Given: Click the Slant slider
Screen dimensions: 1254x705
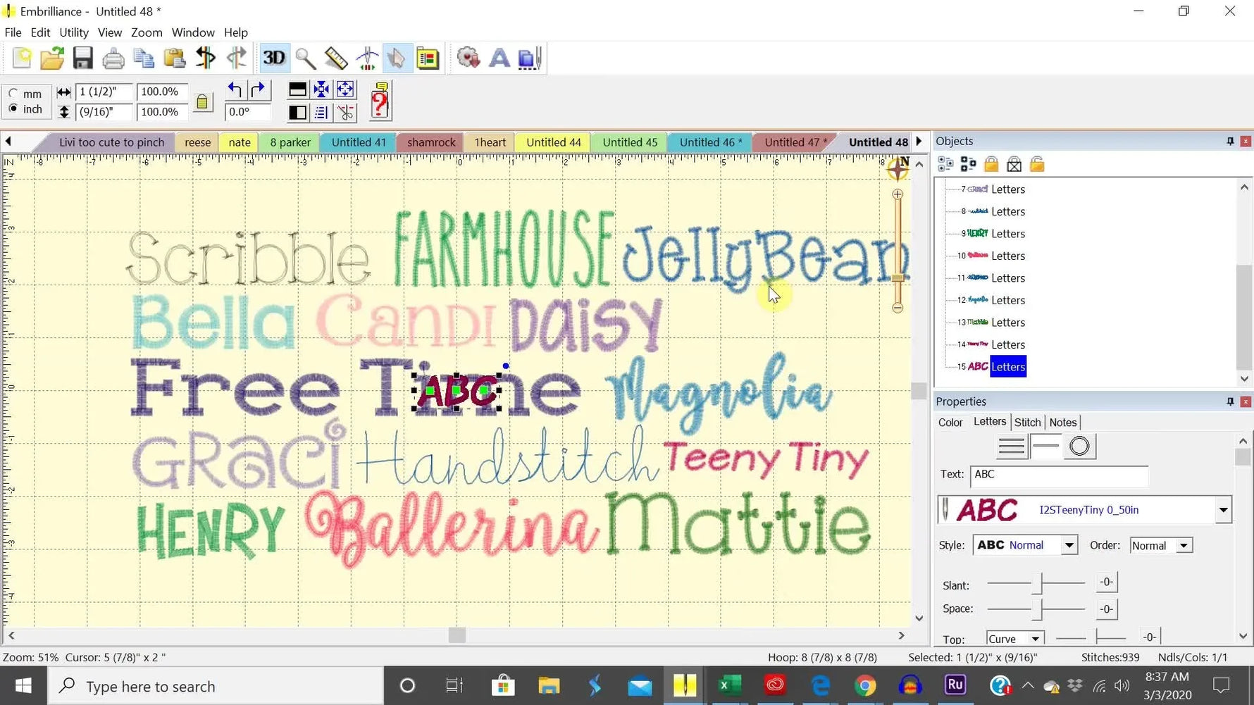Looking at the screenshot, I should pyautogui.click(x=1036, y=583).
